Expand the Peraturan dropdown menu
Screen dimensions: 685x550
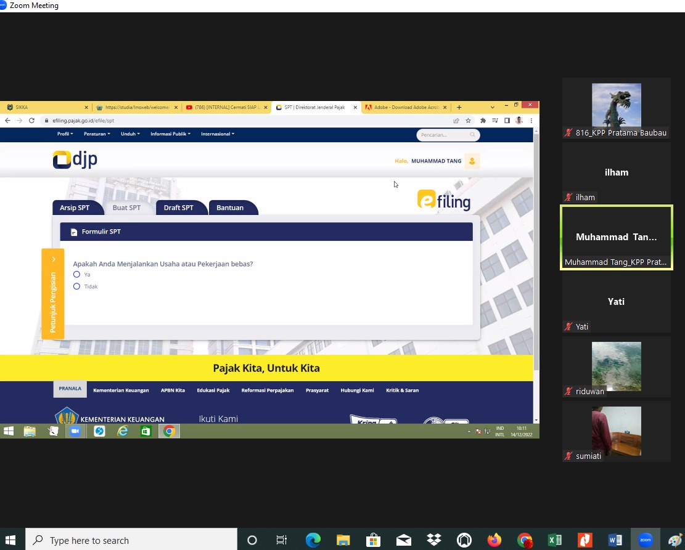coord(97,134)
